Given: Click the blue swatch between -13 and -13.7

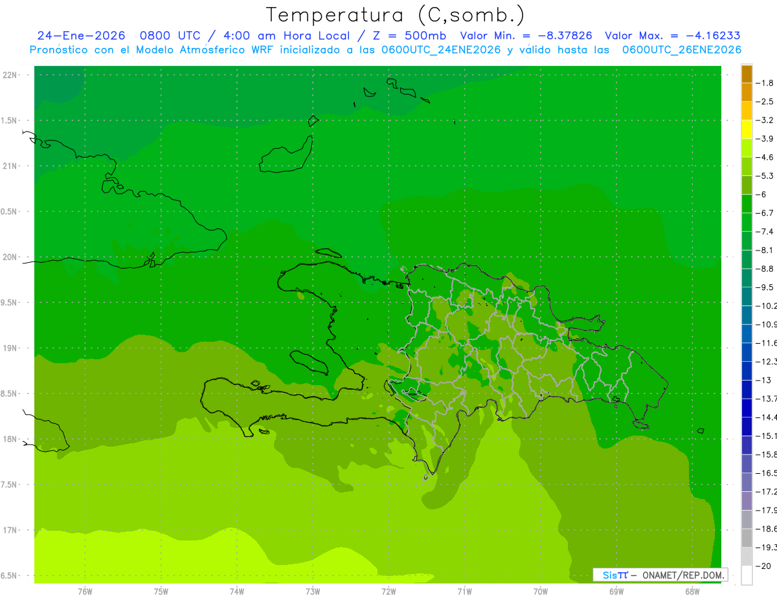Looking at the screenshot, I should 747,390.
